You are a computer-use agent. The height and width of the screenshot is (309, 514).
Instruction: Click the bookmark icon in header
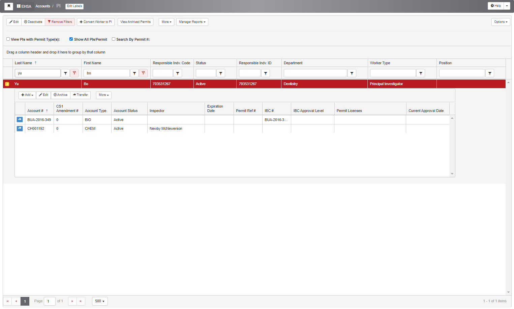(x=9, y=6)
